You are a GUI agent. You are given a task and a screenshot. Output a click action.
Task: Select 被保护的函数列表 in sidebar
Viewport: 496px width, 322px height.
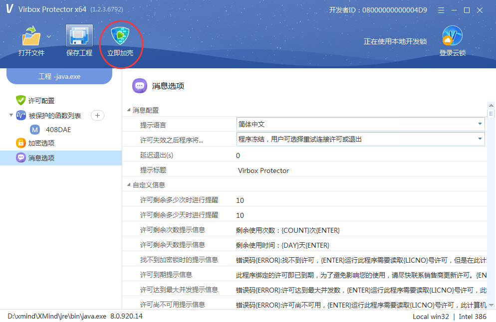point(55,116)
